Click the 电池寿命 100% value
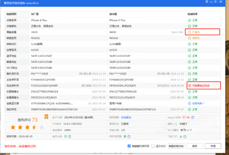229x155 pixels. click(68, 130)
